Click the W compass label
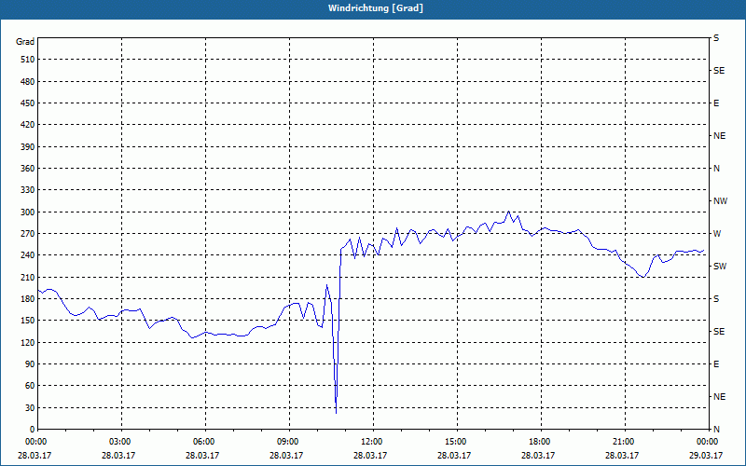The width and height of the screenshot is (746, 466). click(x=717, y=234)
